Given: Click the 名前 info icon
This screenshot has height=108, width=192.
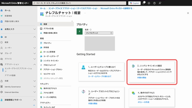Looking at the screenshot, I should point(91,30).
